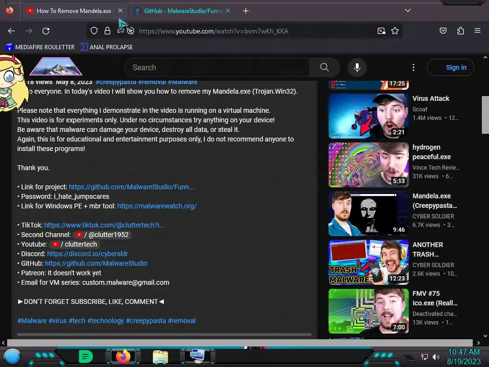The width and height of the screenshot is (489, 367).
Task: Click the horizontal scrollbar at page bottom
Action: [240, 343]
